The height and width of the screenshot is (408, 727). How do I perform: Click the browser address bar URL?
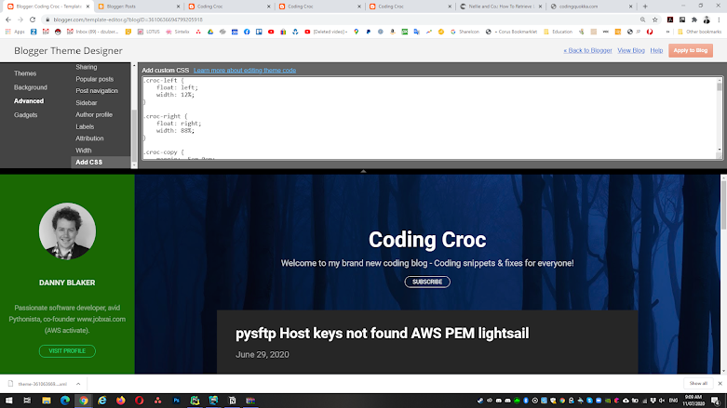[128, 20]
